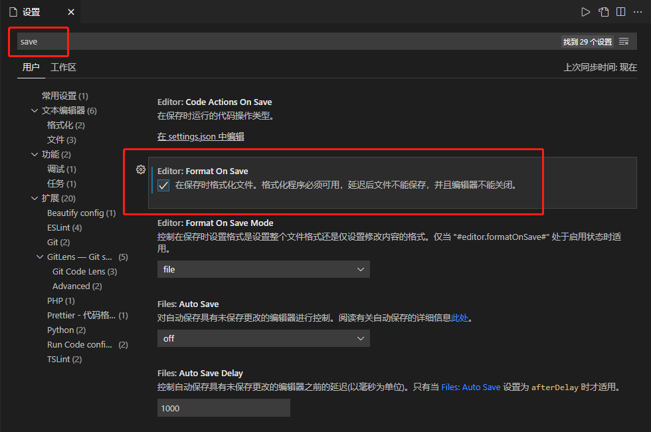Select 格式化 (2) in the tree

click(66, 125)
